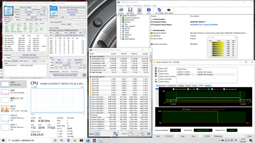The height and width of the screenshot is (143, 255).
Task: Click the BIOS Update toolbar icon
Action: (169, 11)
